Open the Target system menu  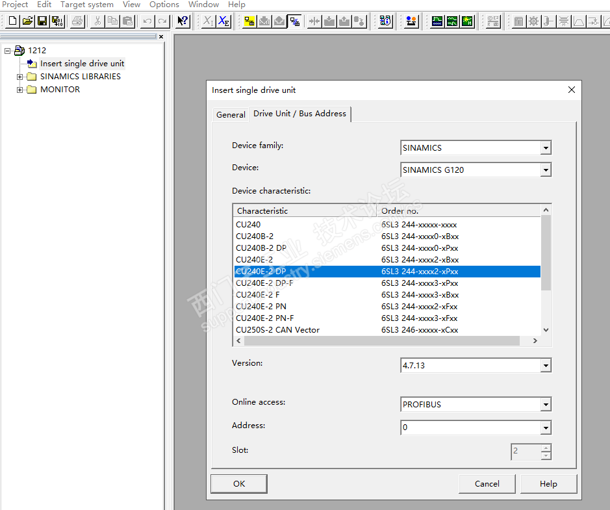tap(87, 5)
